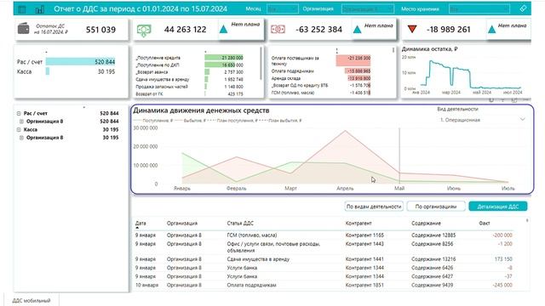This screenshot has width=545, height=306.
Task: Switch to По организациям view
Action: tap(436, 207)
